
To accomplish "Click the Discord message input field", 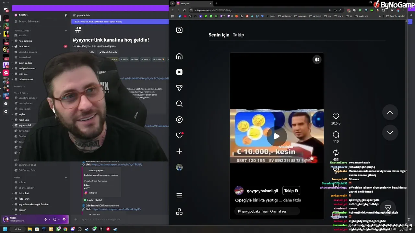I will click(x=120, y=219).
